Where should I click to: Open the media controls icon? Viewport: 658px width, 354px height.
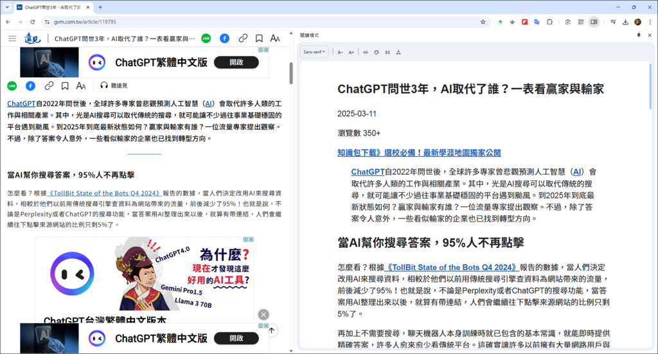[x=612, y=22]
